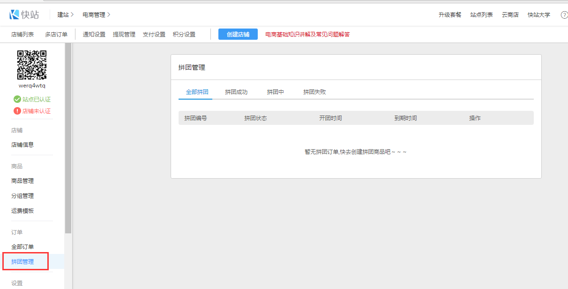568x289 pixels.
Task: Click the 升级套餐 link
Action: [450, 15]
